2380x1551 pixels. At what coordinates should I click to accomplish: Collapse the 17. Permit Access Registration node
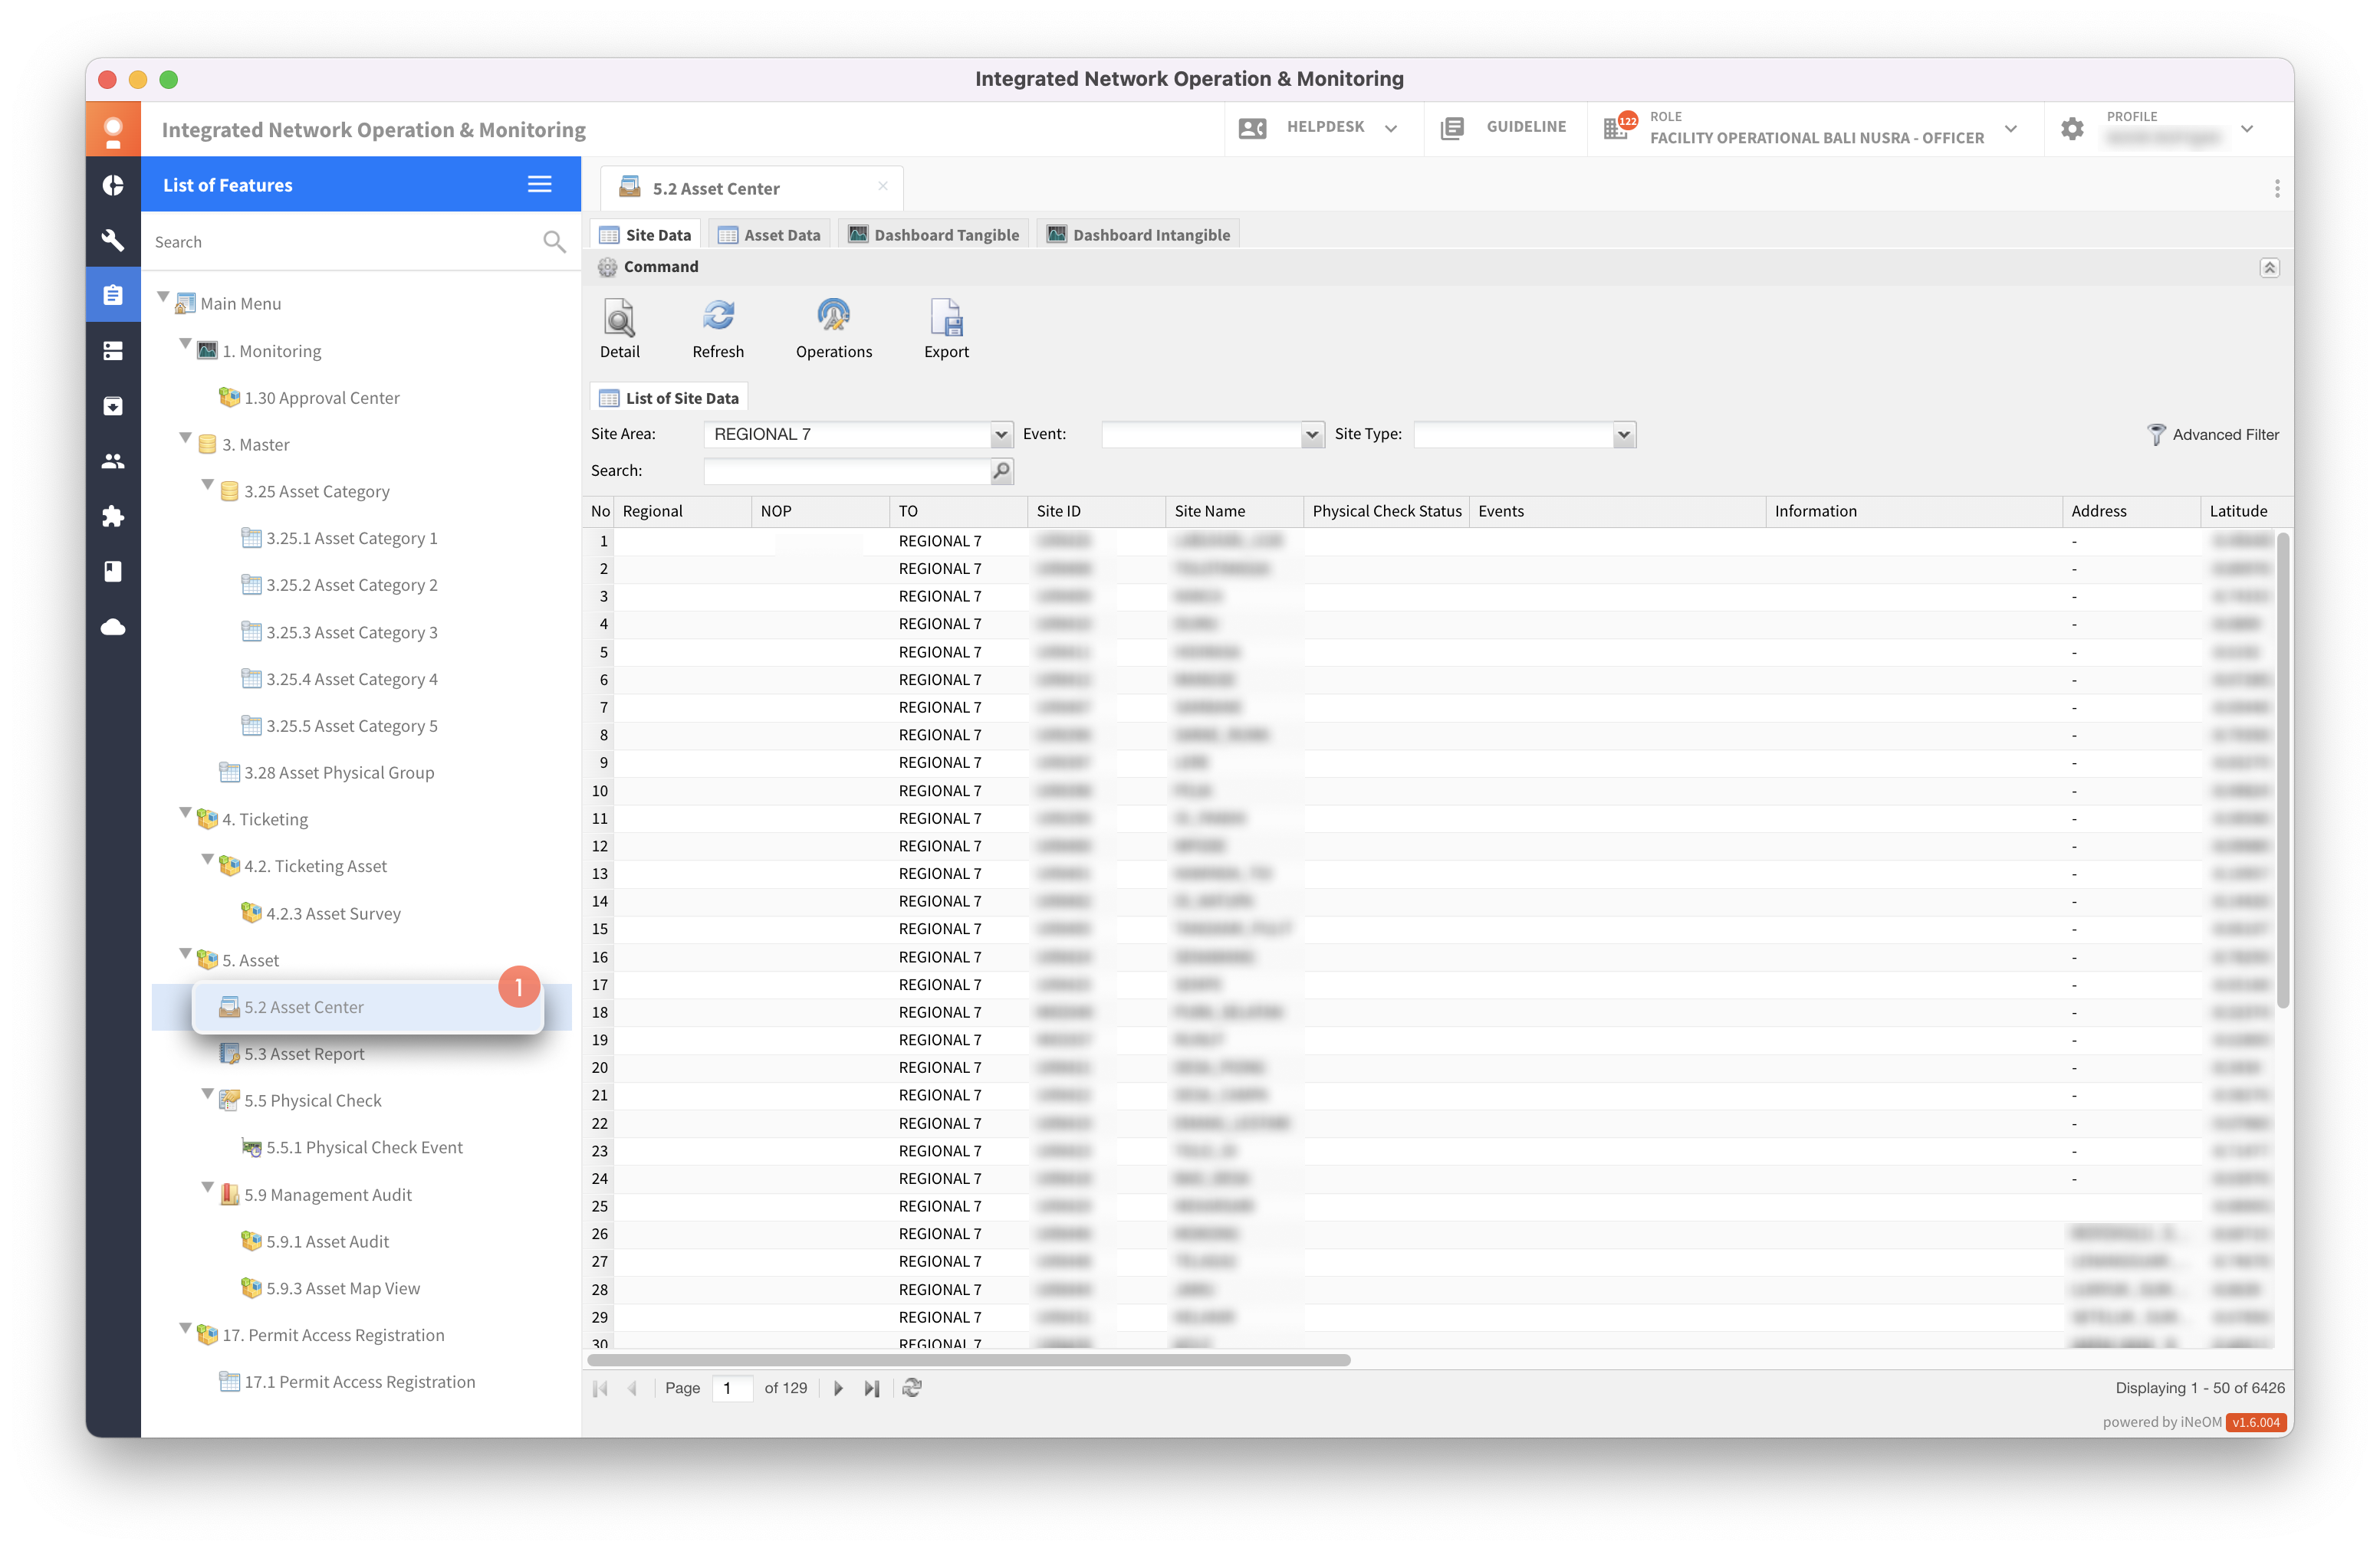[185, 1328]
